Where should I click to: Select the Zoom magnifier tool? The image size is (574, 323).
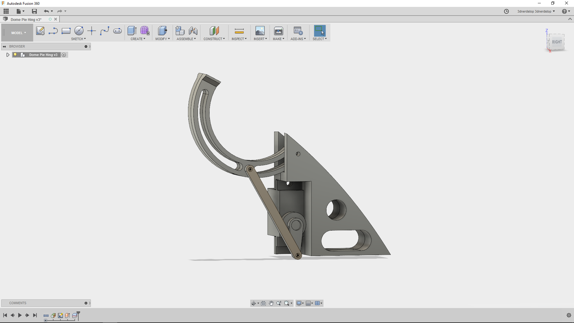pos(279,303)
